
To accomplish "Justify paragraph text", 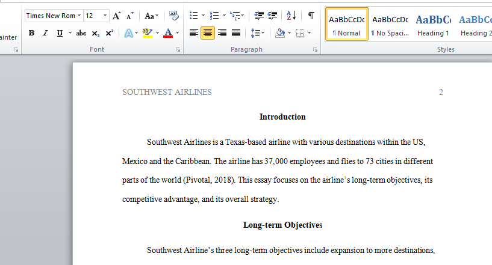I will click(236, 33).
